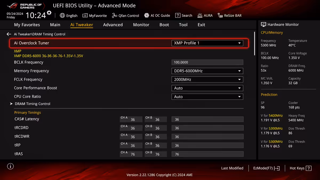
Task: Click the tRAS timing label
Action: [x=19, y=154]
